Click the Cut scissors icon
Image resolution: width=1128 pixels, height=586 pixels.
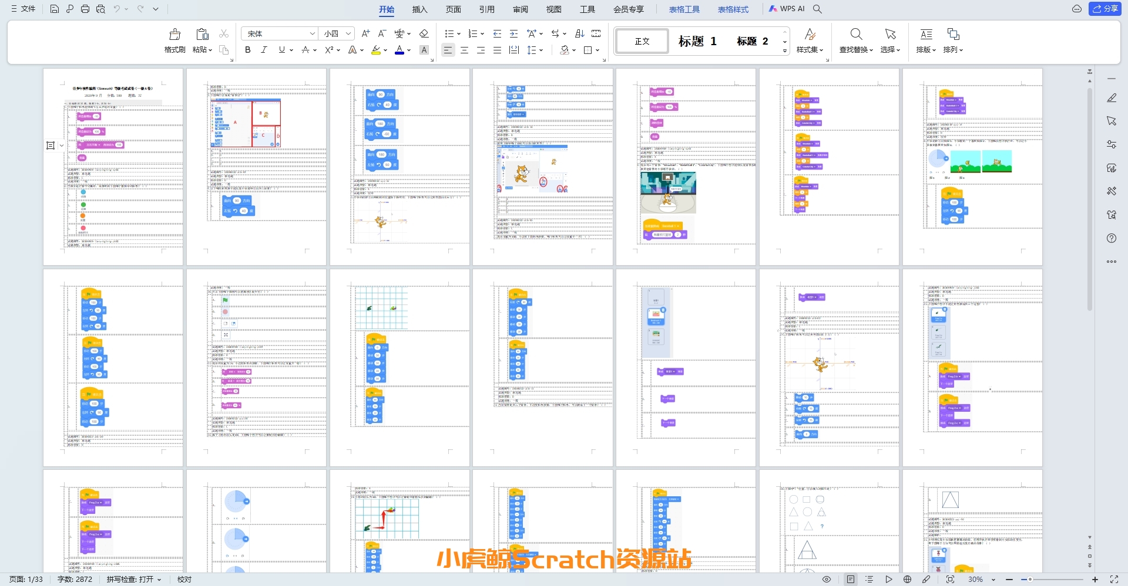(x=224, y=33)
